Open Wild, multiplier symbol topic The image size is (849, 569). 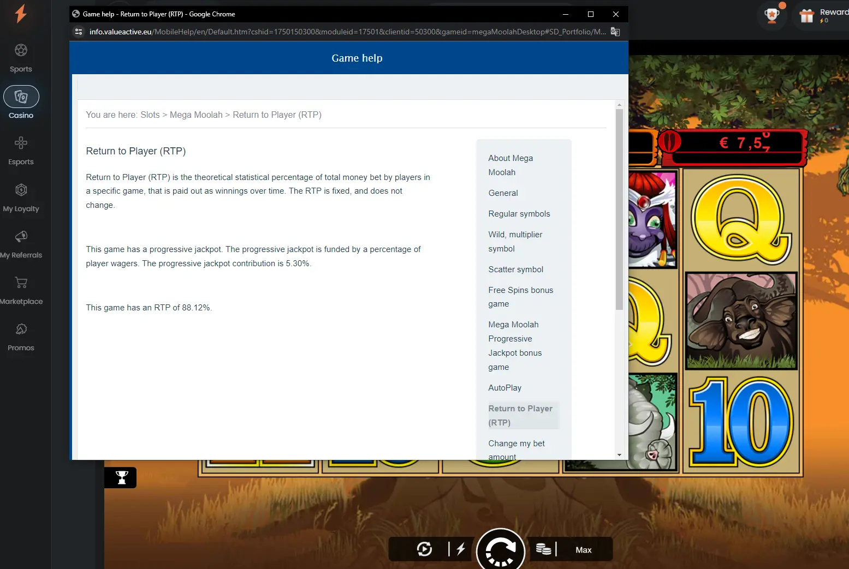coord(515,242)
